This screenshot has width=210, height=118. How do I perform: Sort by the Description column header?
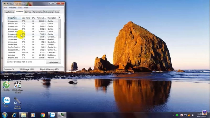point(52,18)
